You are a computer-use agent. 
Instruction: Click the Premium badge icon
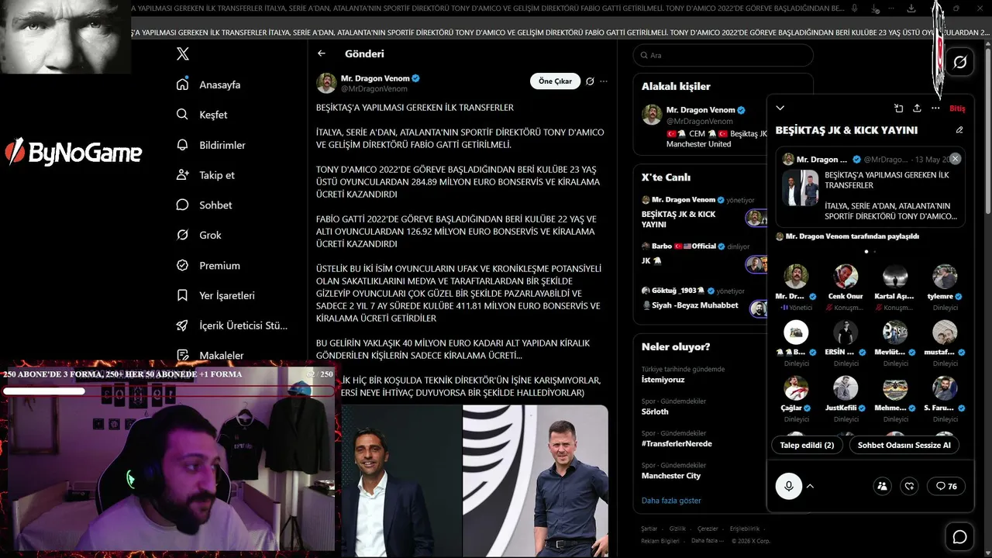pos(183,265)
